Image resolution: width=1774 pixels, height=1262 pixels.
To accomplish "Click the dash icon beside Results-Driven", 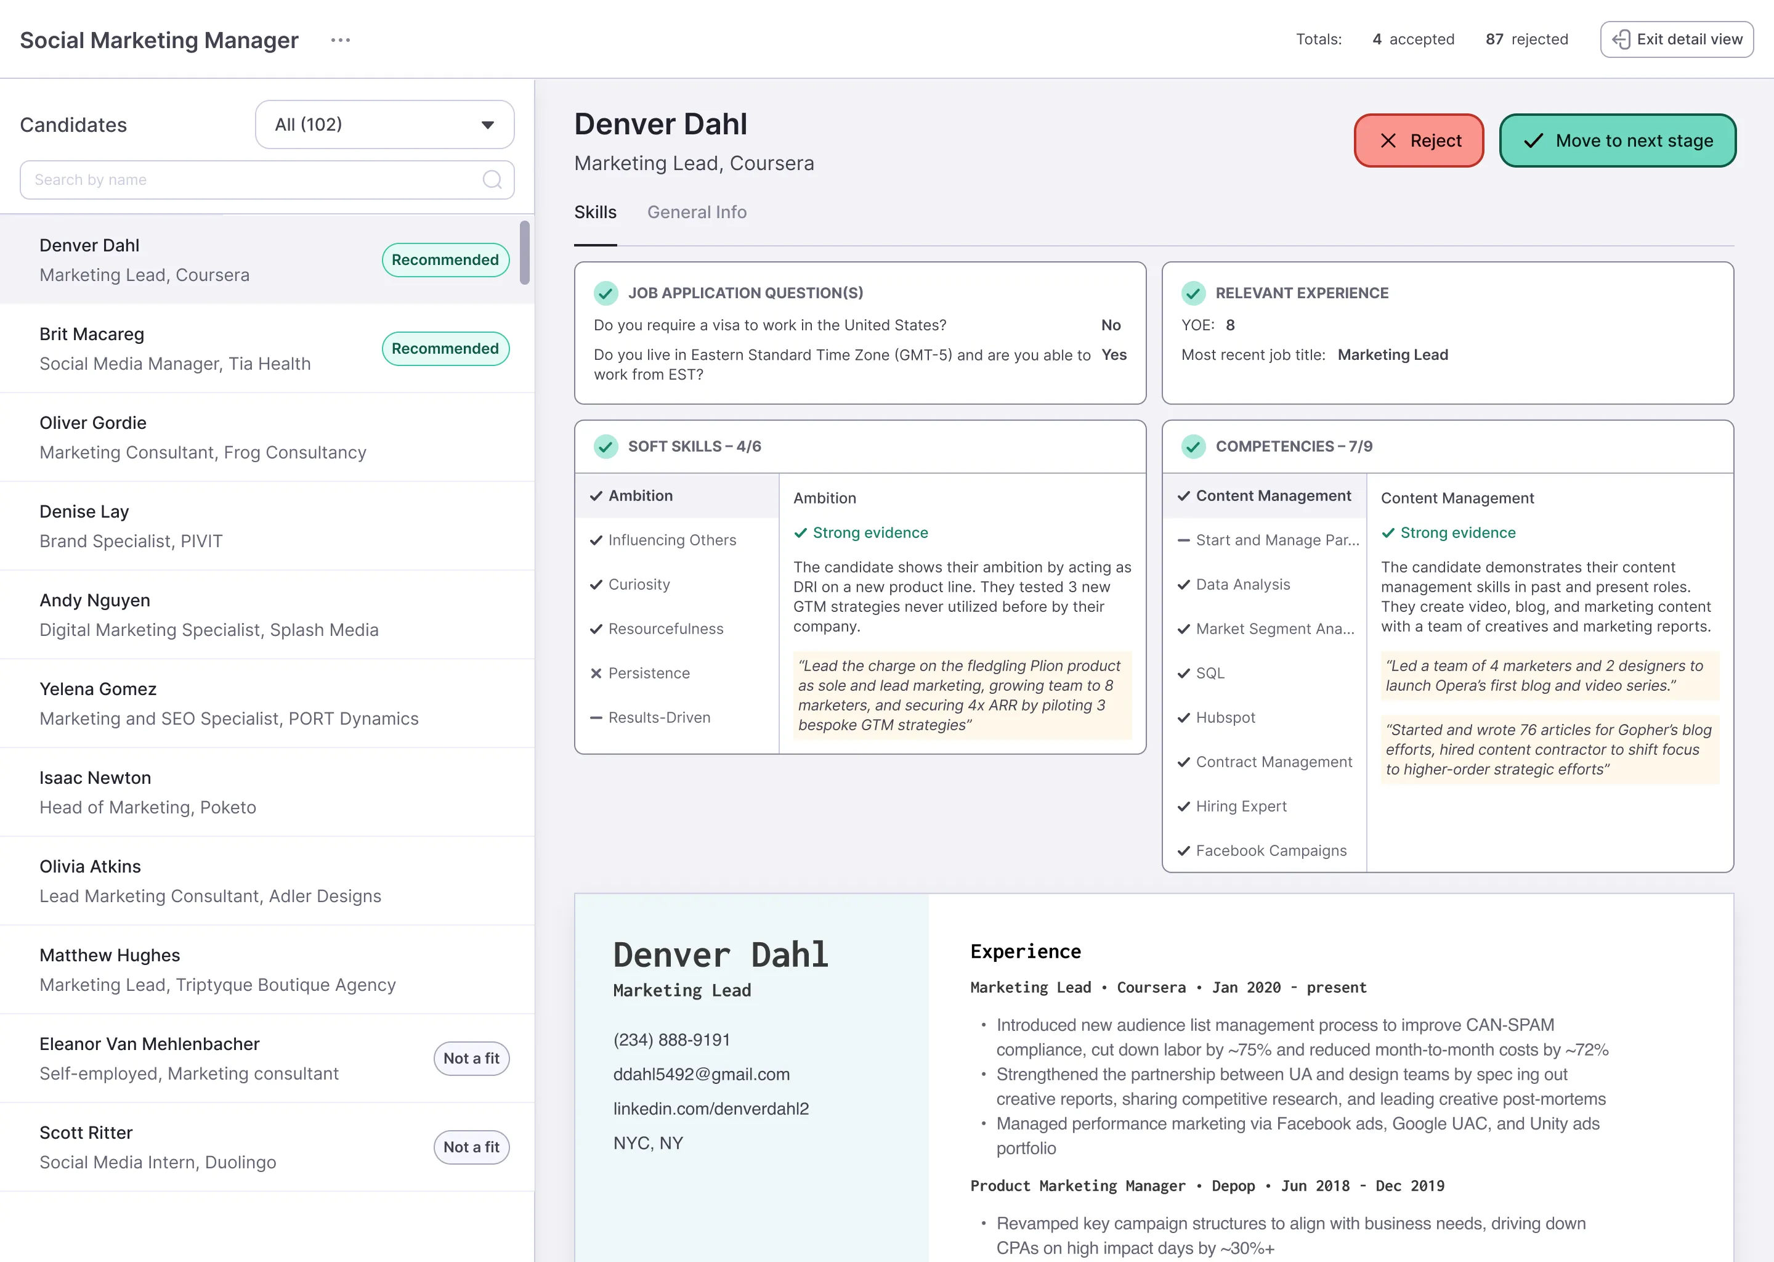I will [596, 717].
